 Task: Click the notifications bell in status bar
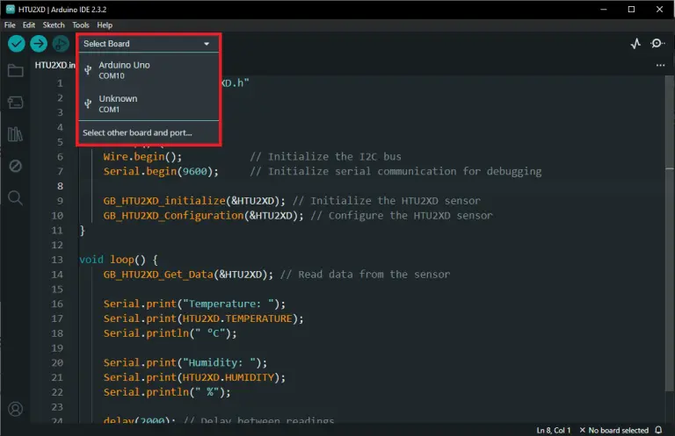tap(658, 430)
